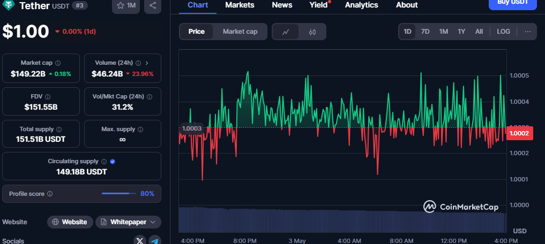Image resolution: width=545 pixels, height=244 pixels.
Task: Open the Yield tab
Action: click(x=319, y=5)
